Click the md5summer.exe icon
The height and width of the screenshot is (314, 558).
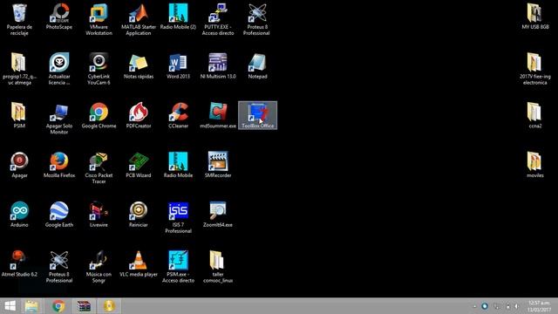pyautogui.click(x=218, y=115)
